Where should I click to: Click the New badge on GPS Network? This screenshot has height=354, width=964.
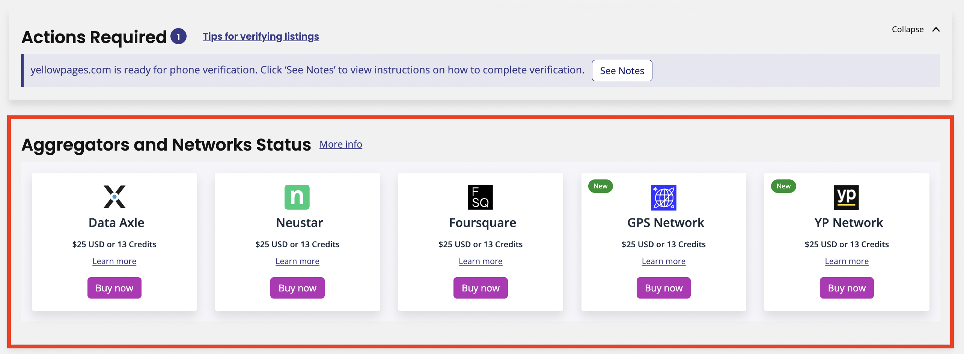click(600, 186)
